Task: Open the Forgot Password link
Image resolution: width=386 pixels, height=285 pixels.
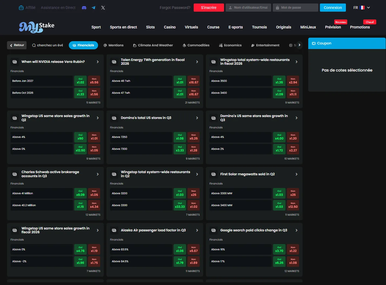Action: pos(175,8)
